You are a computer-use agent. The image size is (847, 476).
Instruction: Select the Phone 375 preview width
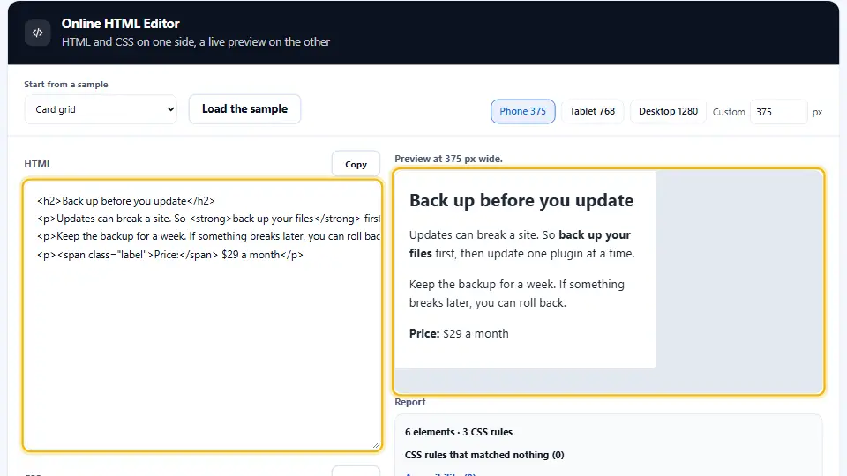click(522, 111)
